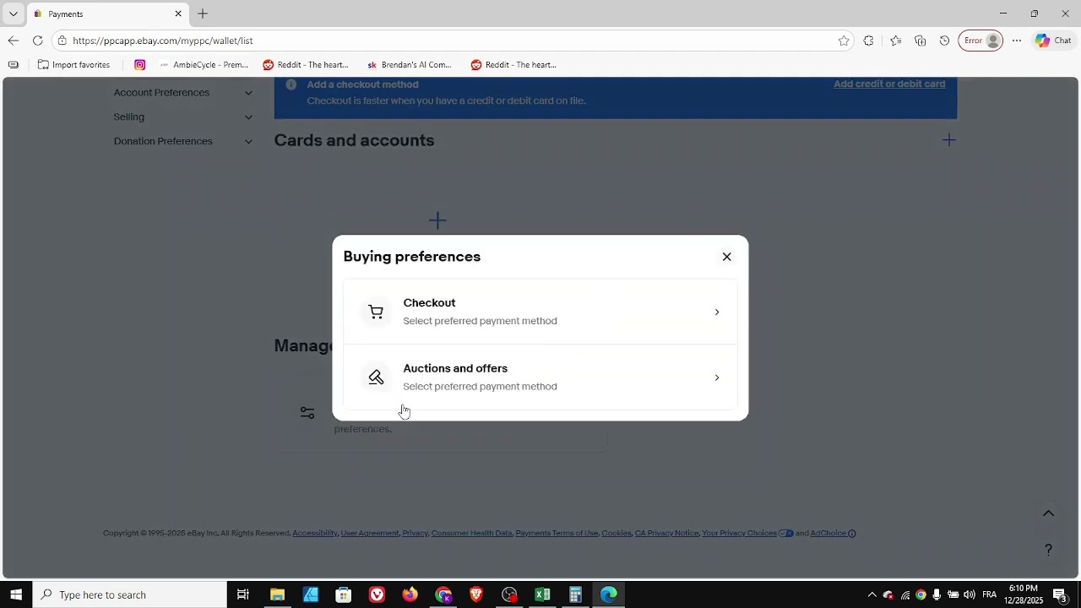
Task: Select the Payments browser tab
Action: tap(106, 14)
